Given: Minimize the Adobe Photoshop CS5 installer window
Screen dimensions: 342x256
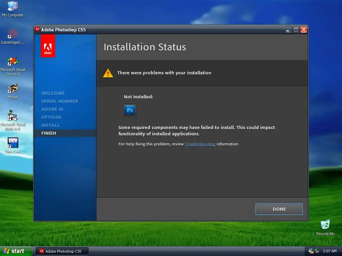Looking at the screenshot, I should (288, 30).
